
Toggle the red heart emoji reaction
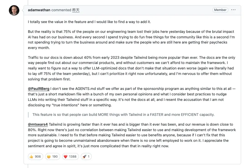pyautogui.click(x=66, y=156)
